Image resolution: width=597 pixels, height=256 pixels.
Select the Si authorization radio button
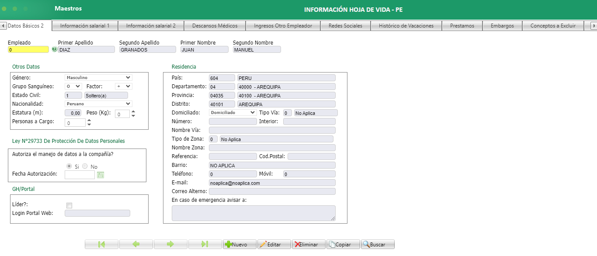click(x=69, y=166)
